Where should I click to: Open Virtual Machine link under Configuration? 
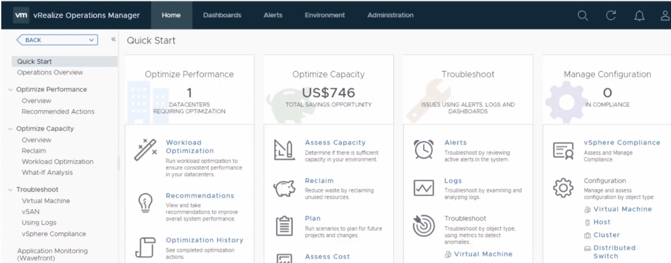pyautogui.click(x=622, y=209)
